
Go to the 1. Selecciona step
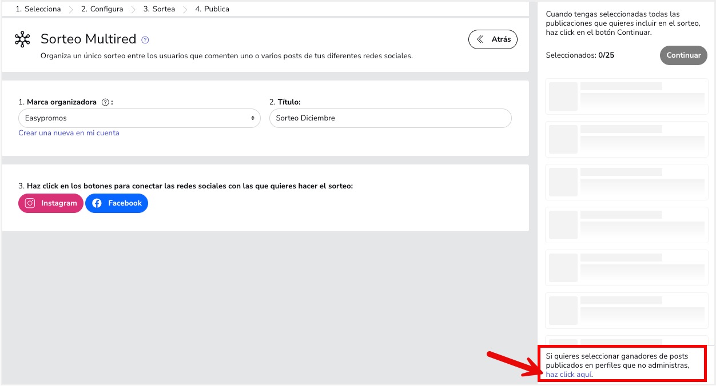[x=38, y=9]
